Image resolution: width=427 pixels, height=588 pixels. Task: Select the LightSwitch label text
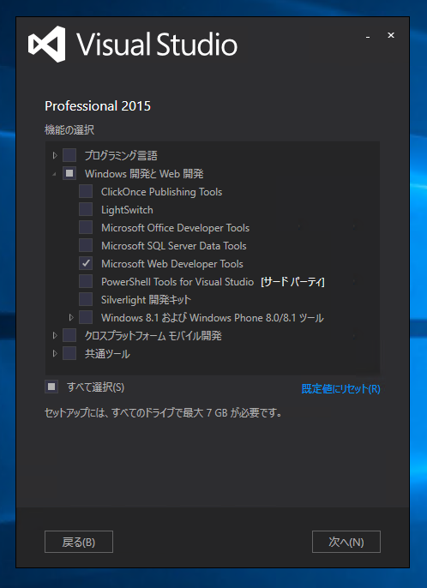coord(127,210)
